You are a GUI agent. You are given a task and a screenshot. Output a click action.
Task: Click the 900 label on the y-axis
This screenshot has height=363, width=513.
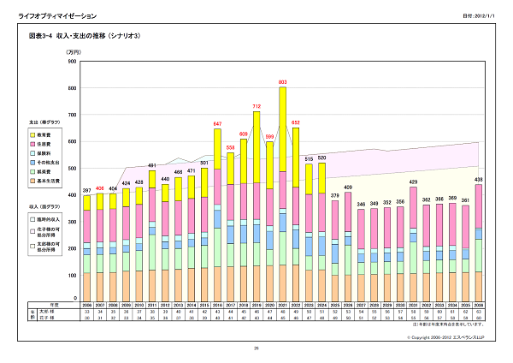click(72, 62)
